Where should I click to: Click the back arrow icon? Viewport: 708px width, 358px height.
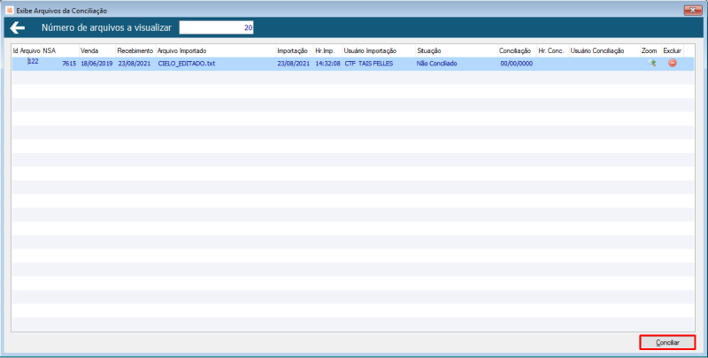(x=17, y=28)
